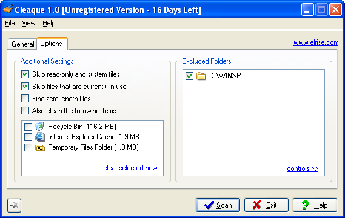
Task: Click the Internet Explorer Cache icon
Action: [40, 137]
